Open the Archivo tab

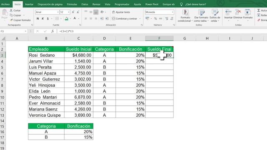[x=5, y=5]
